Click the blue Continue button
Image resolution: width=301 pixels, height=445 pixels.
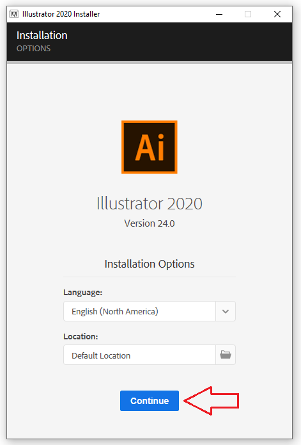[150, 400]
